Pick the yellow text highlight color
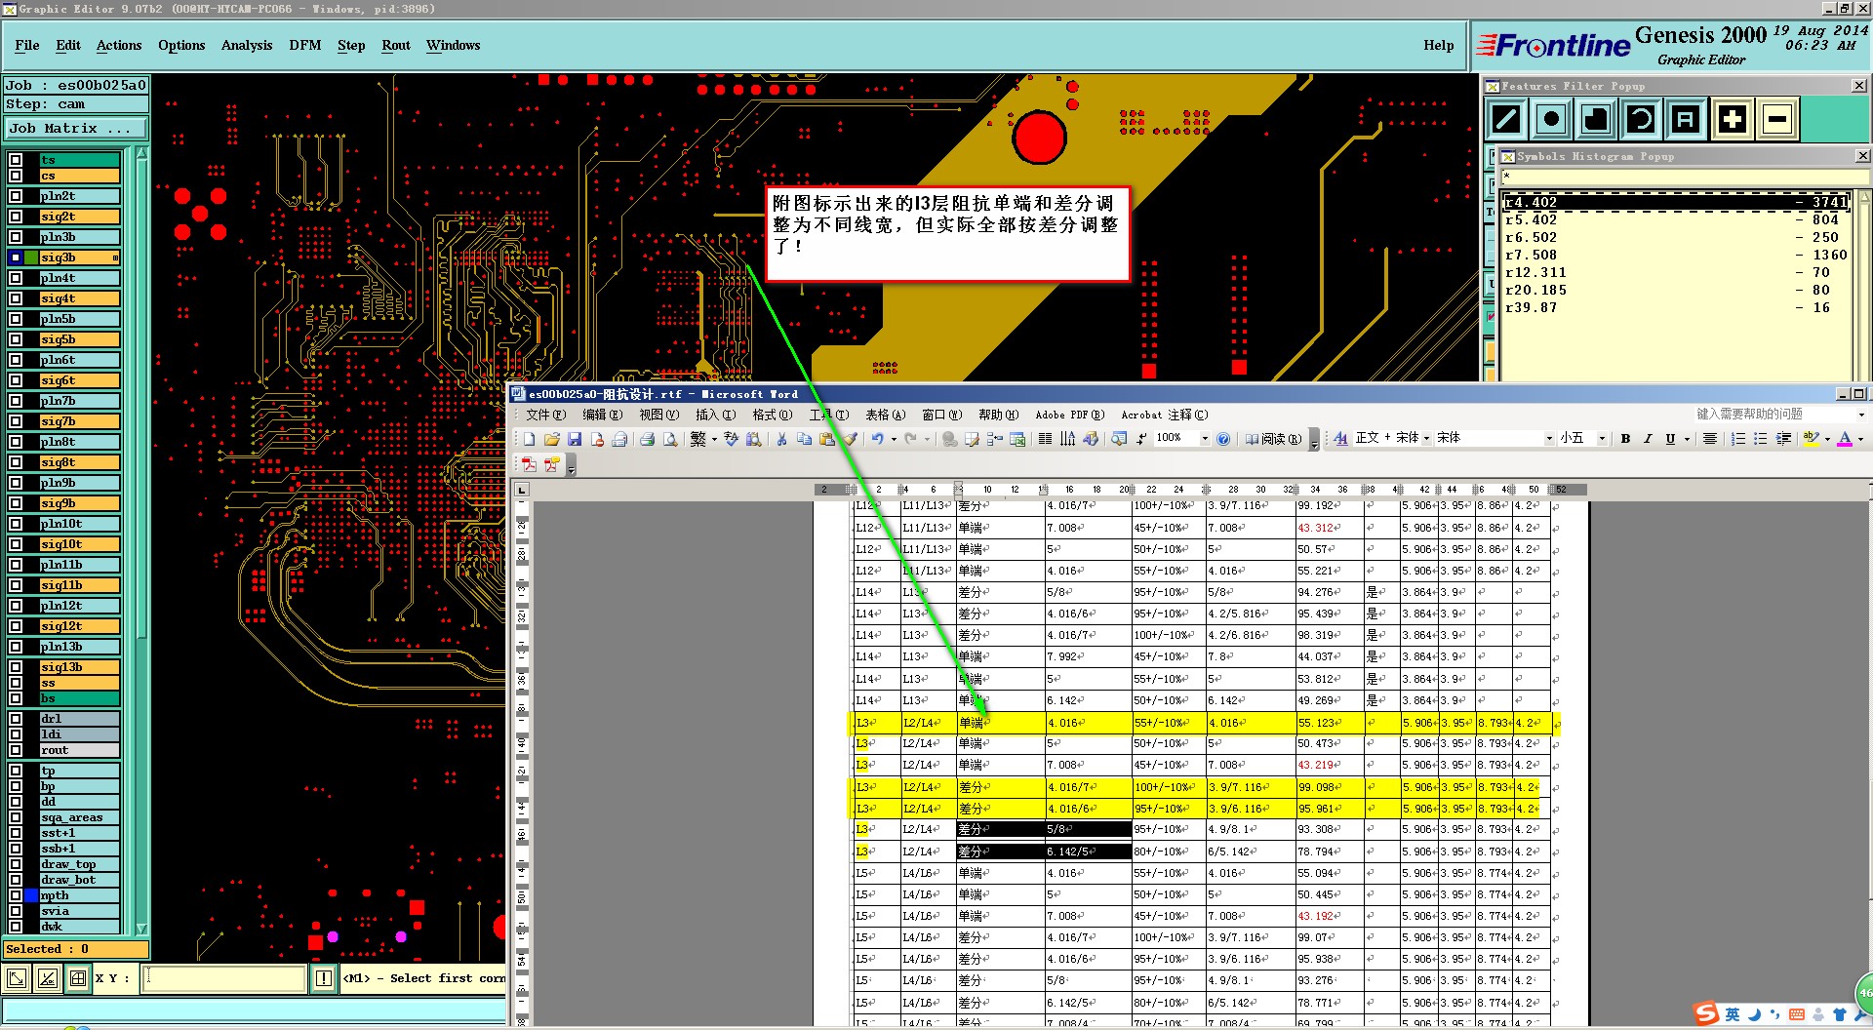This screenshot has width=1873, height=1030. coord(1811,439)
